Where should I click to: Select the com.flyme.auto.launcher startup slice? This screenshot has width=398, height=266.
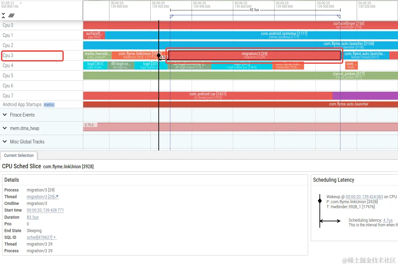point(240,104)
